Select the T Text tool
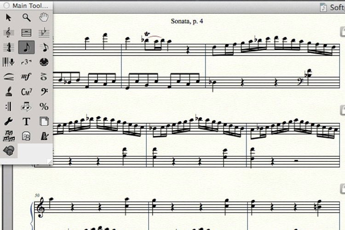The image size is (345, 230). [x=26, y=121]
